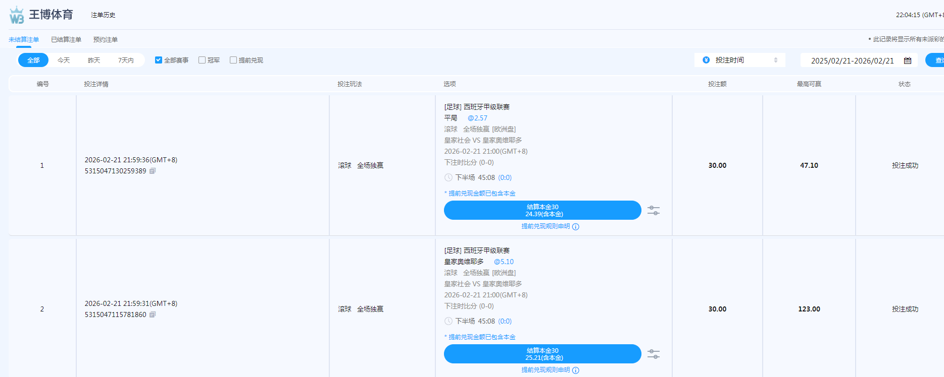Click info icon beside first 提前兑现规则申明
Image resolution: width=944 pixels, height=377 pixels.
click(x=576, y=227)
